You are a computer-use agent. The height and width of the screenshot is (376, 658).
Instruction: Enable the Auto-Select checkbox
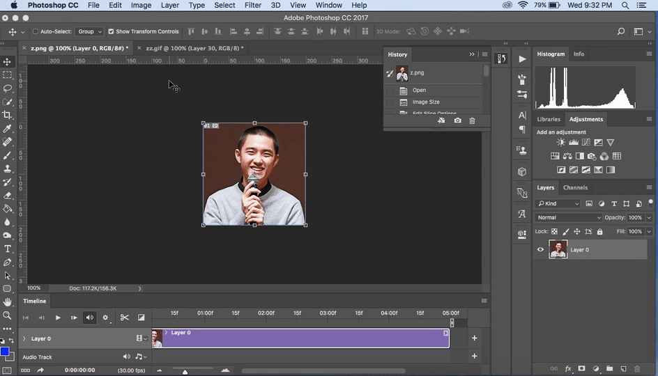35,31
